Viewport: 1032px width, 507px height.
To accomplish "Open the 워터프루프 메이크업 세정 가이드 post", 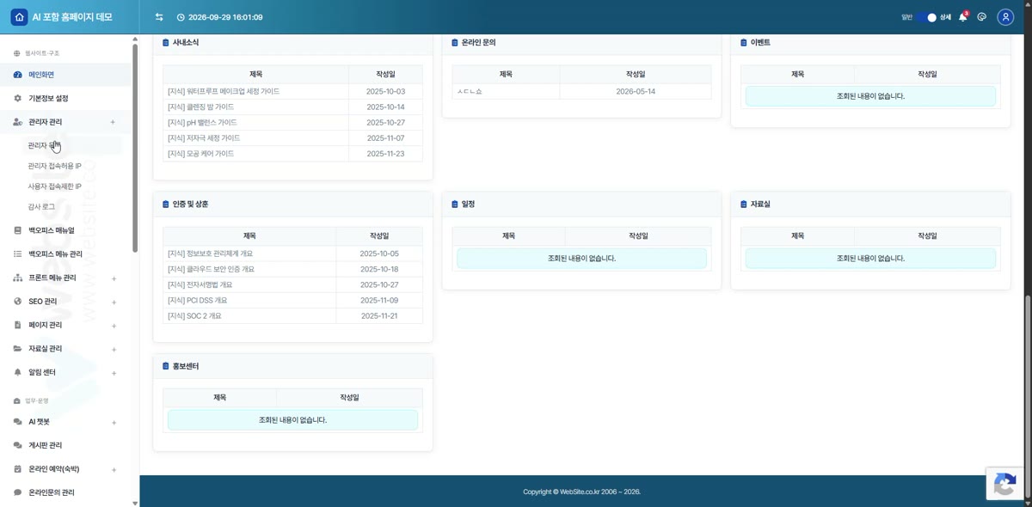I will (223, 91).
